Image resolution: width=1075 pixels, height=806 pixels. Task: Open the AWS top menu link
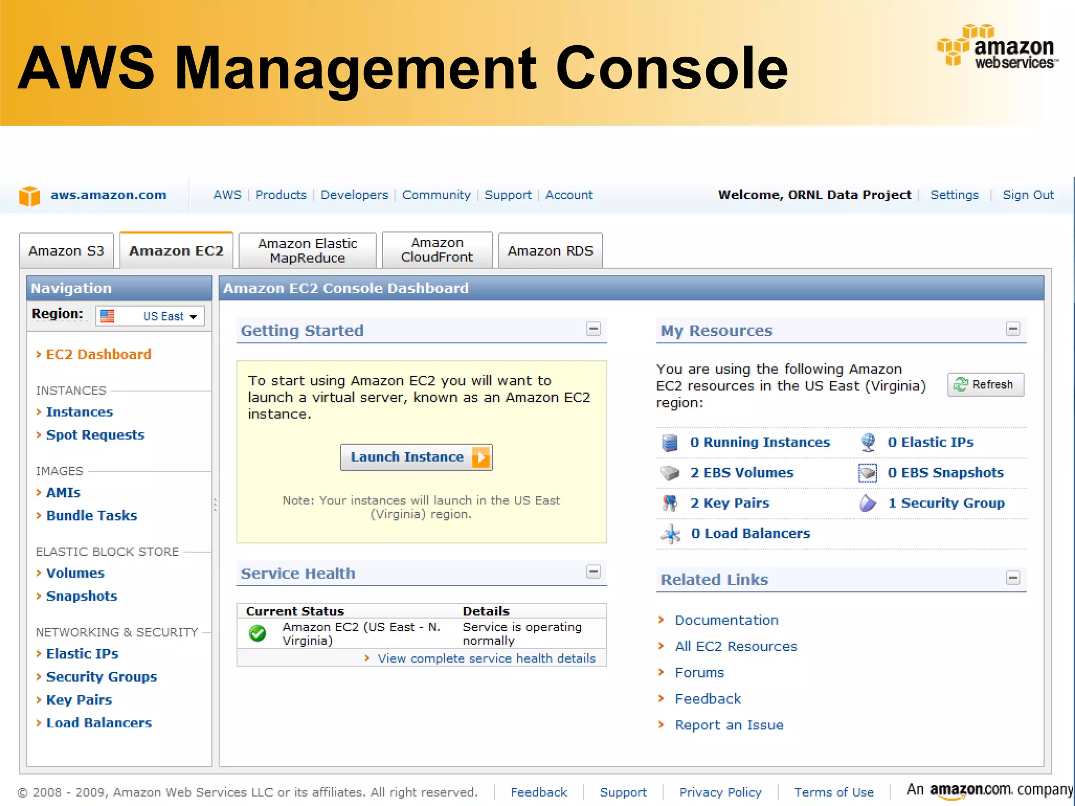click(227, 195)
